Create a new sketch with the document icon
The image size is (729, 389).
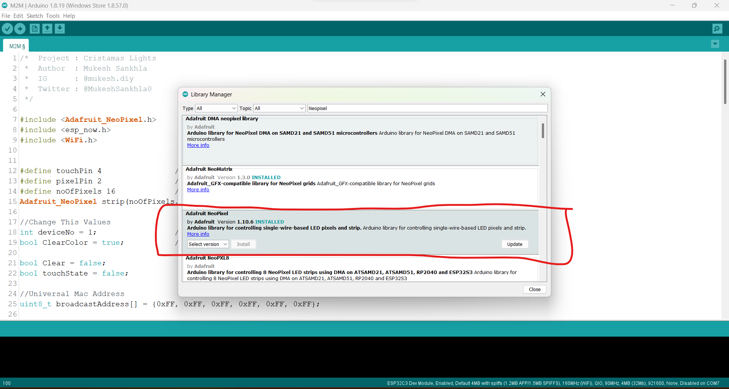pos(34,28)
